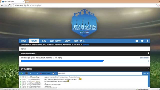Toggle italic in tag board toolbar
The height and width of the screenshot is (90, 160).
(34, 73)
